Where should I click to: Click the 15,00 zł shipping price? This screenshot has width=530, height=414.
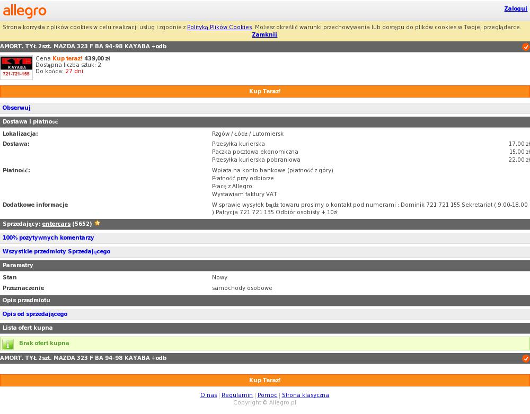coord(519,152)
